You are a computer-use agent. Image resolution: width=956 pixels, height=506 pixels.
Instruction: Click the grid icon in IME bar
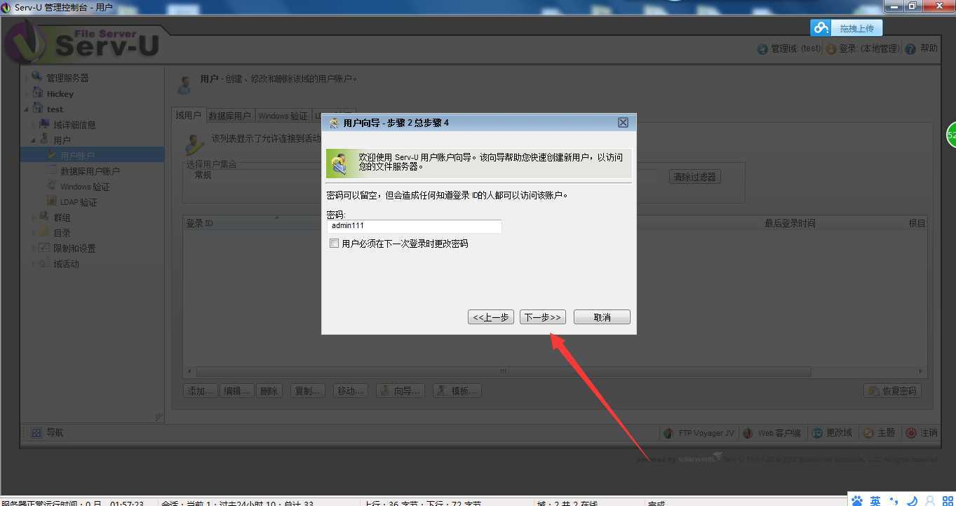[x=948, y=501]
